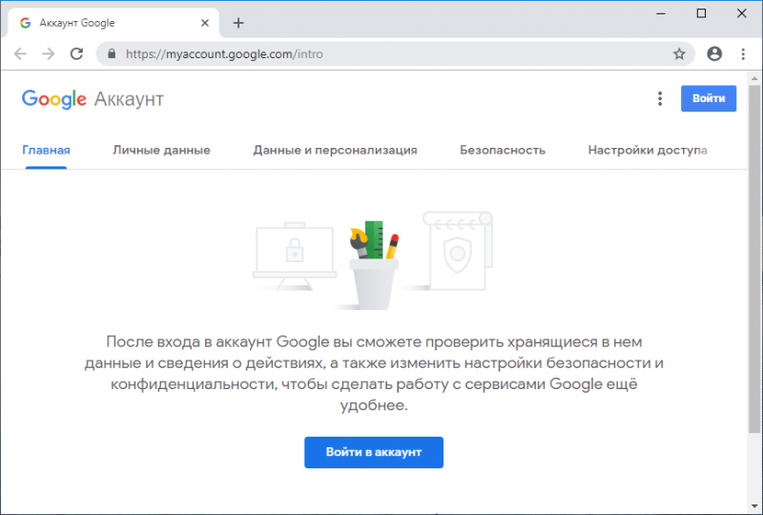Close the Аккаунт Google tab
763x515 pixels.
click(205, 23)
